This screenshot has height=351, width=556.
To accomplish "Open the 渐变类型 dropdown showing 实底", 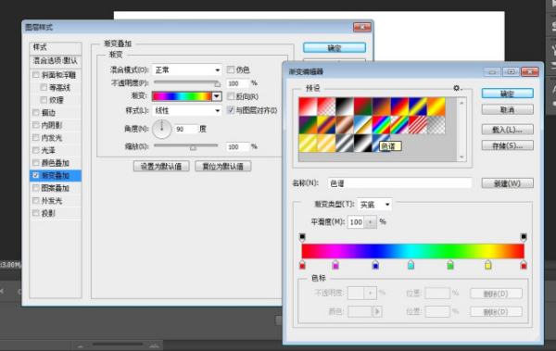I will coord(374,205).
